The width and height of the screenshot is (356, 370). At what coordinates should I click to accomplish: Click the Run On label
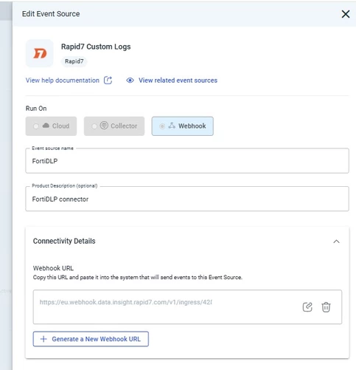click(x=36, y=109)
